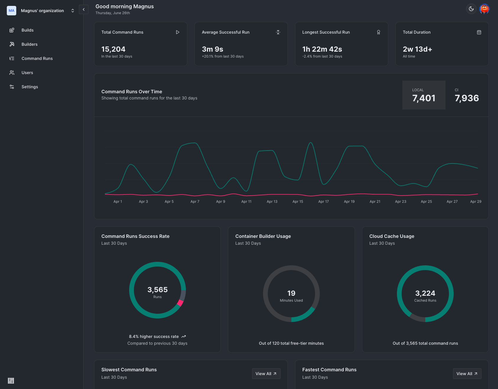Click View All on Fastest Command Runs
The height and width of the screenshot is (389, 498).
467,373
